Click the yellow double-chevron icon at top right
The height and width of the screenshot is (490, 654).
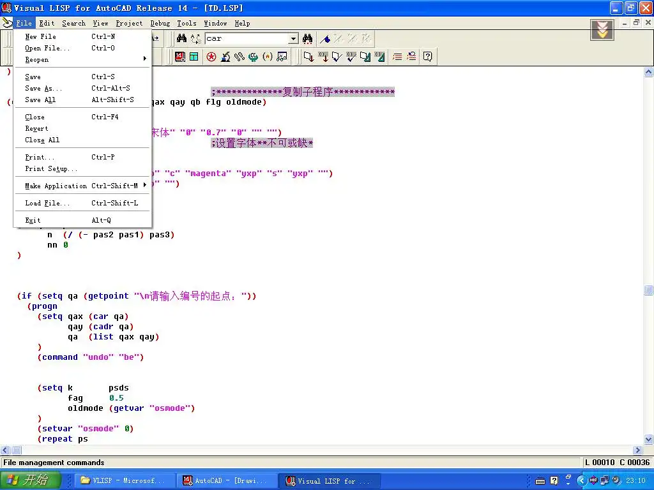602,30
